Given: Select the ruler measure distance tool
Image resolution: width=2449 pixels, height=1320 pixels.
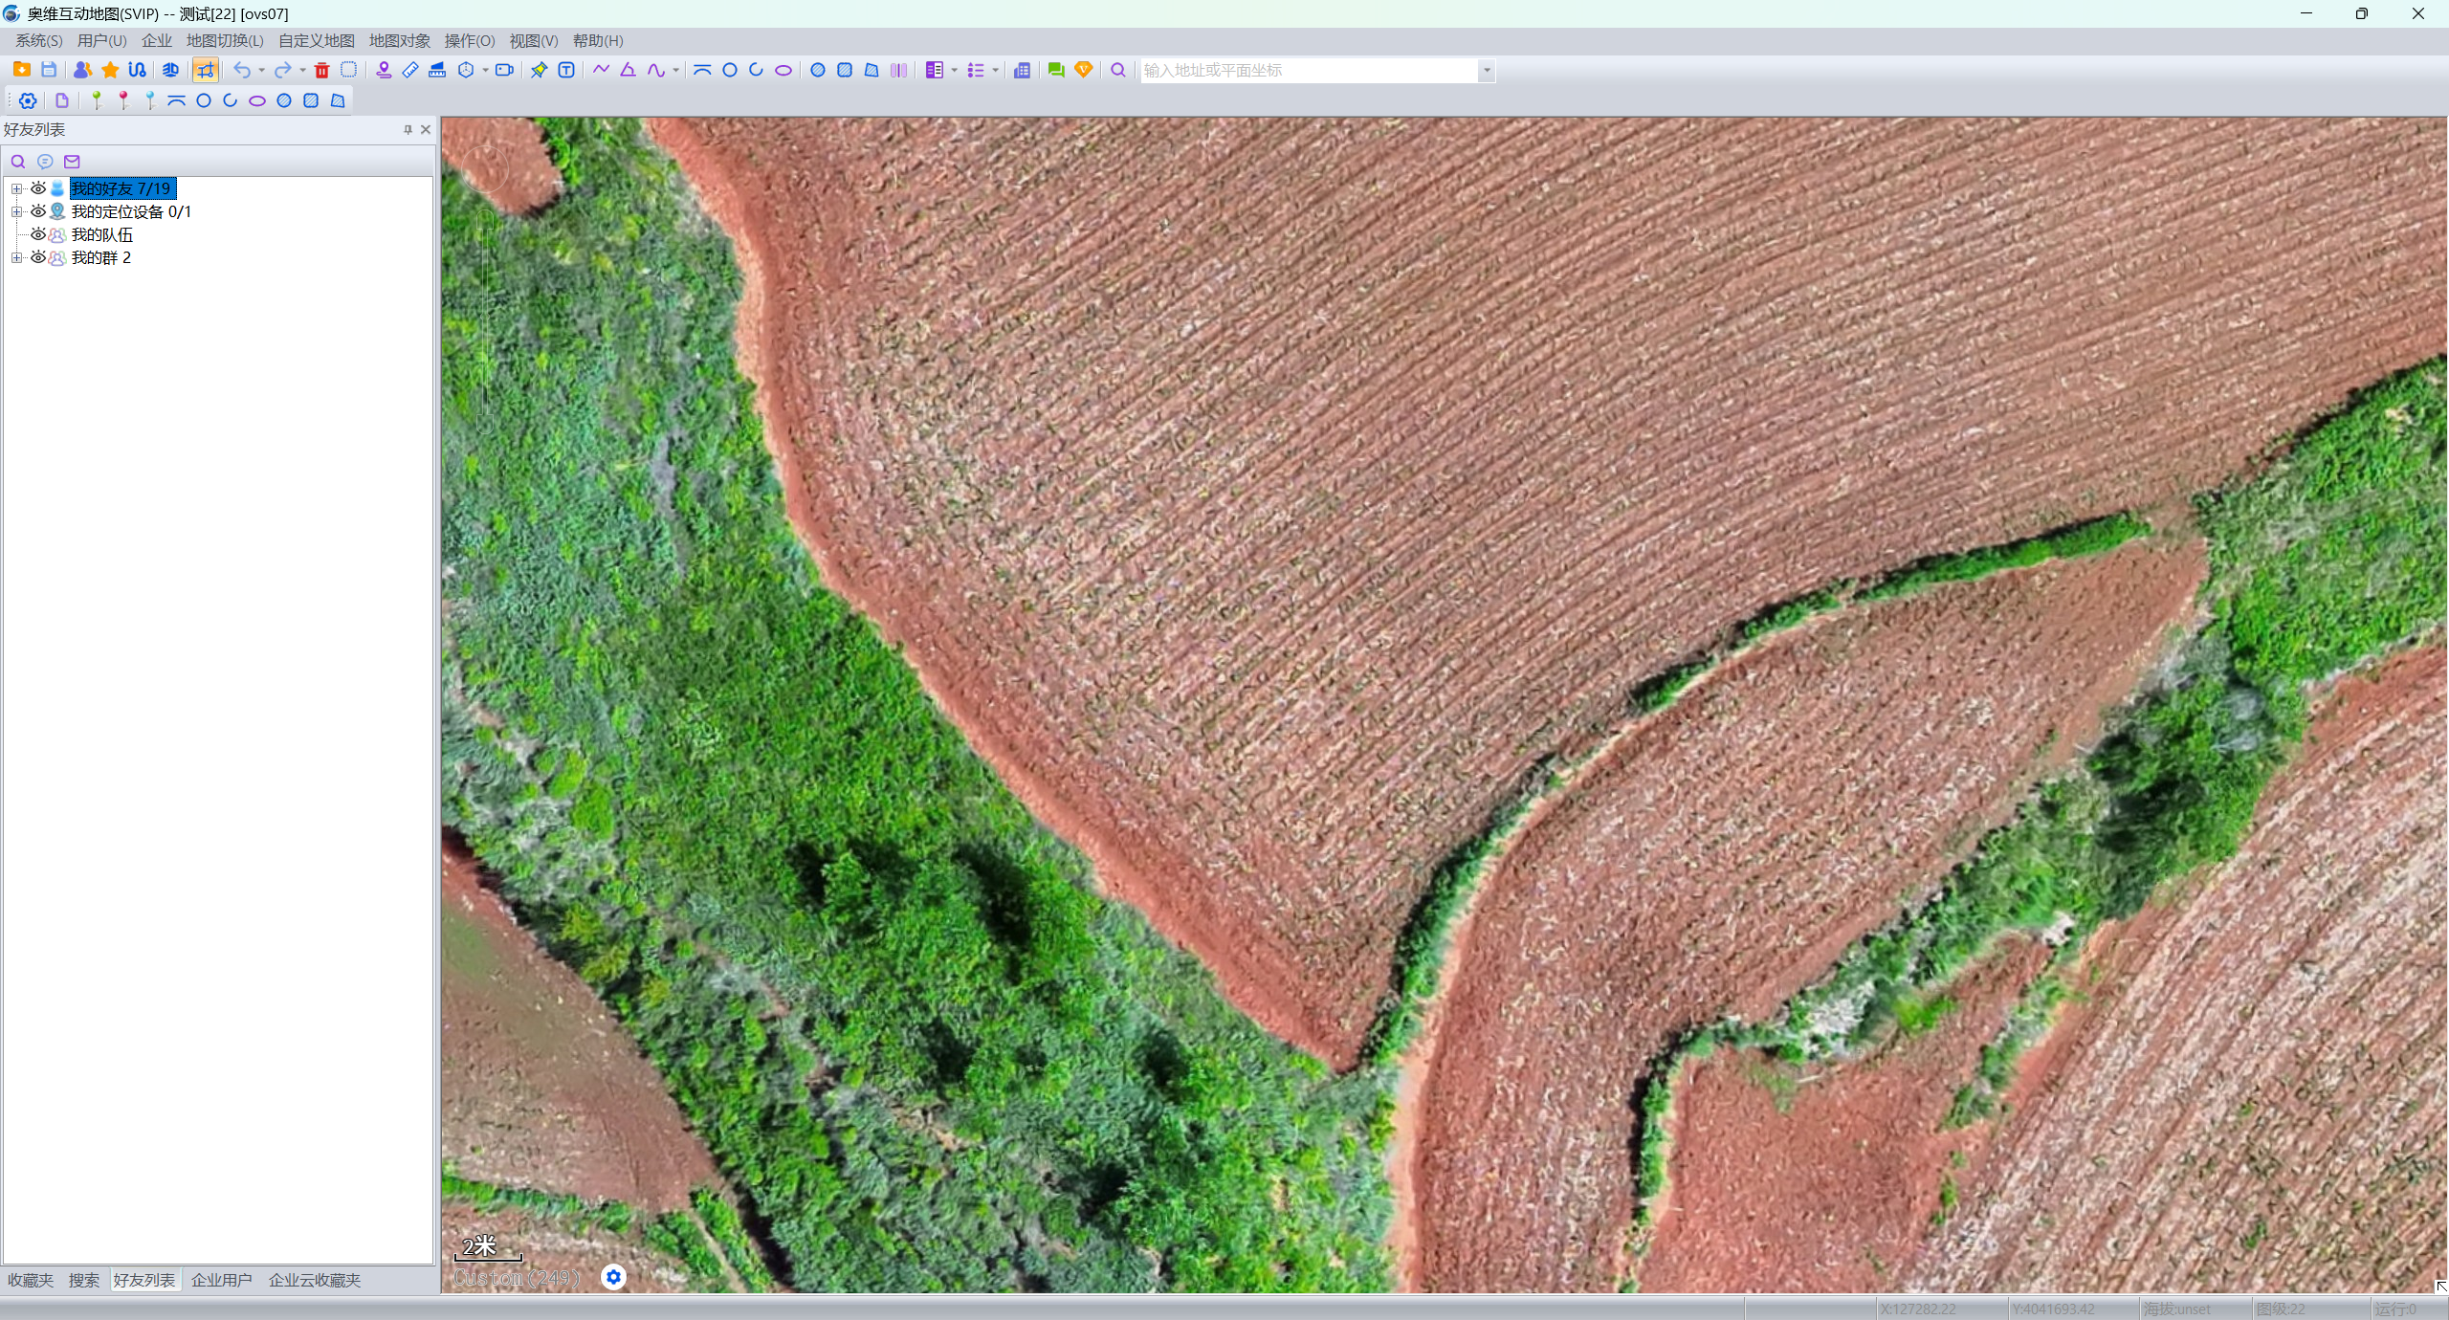Looking at the screenshot, I should click(x=410, y=70).
